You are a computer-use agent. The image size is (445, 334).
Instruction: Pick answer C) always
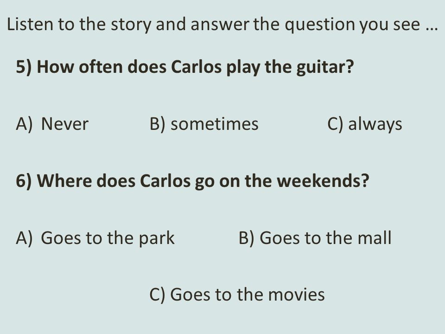point(365,124)
